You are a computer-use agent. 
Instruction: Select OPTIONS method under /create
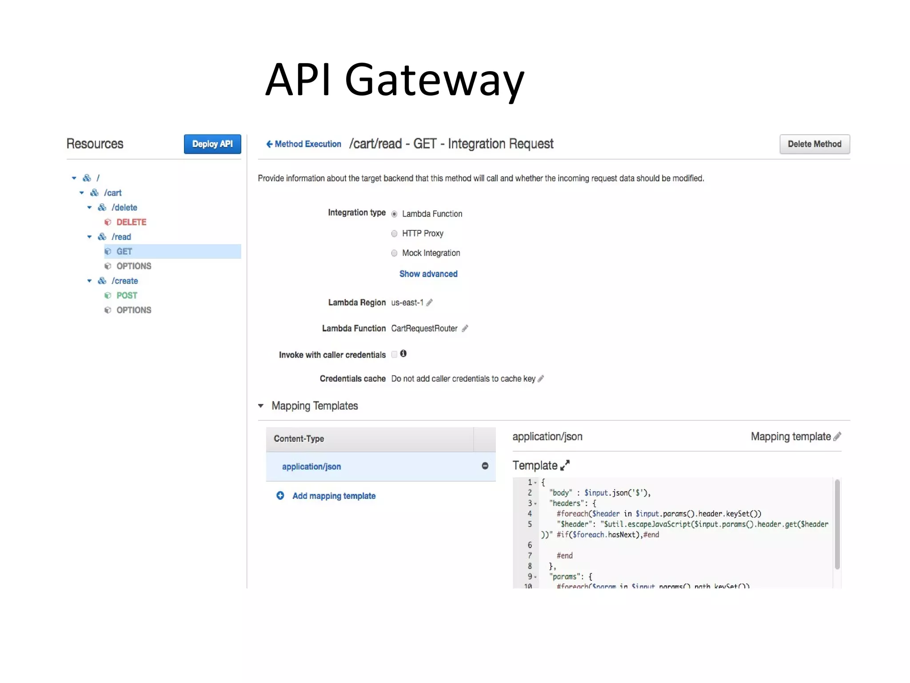point(134,310)
